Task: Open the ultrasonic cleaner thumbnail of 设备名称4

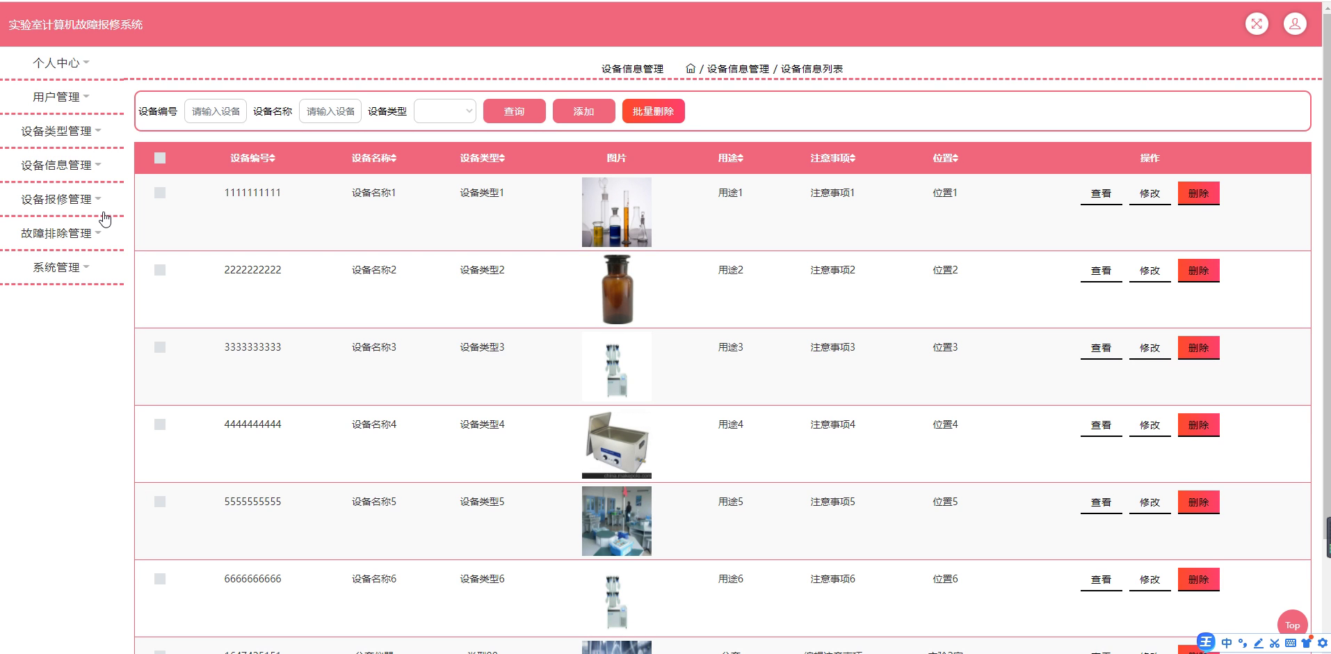Action: click(617, 444)
